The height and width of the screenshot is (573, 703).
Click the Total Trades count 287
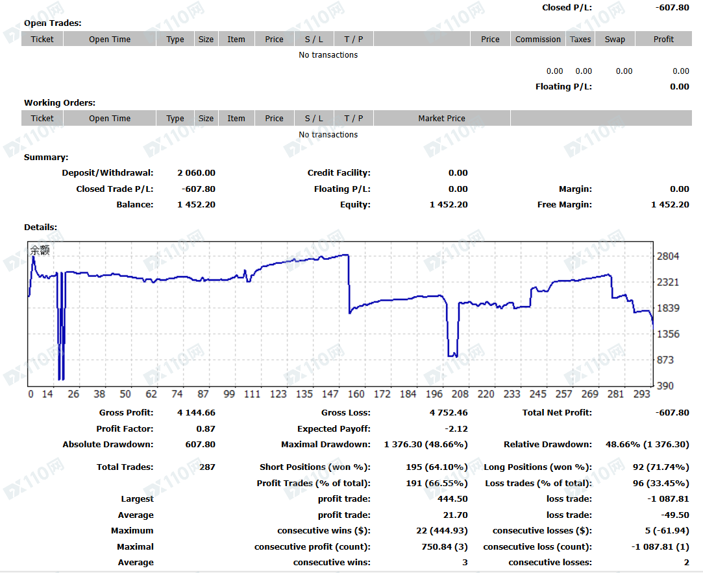207,467
